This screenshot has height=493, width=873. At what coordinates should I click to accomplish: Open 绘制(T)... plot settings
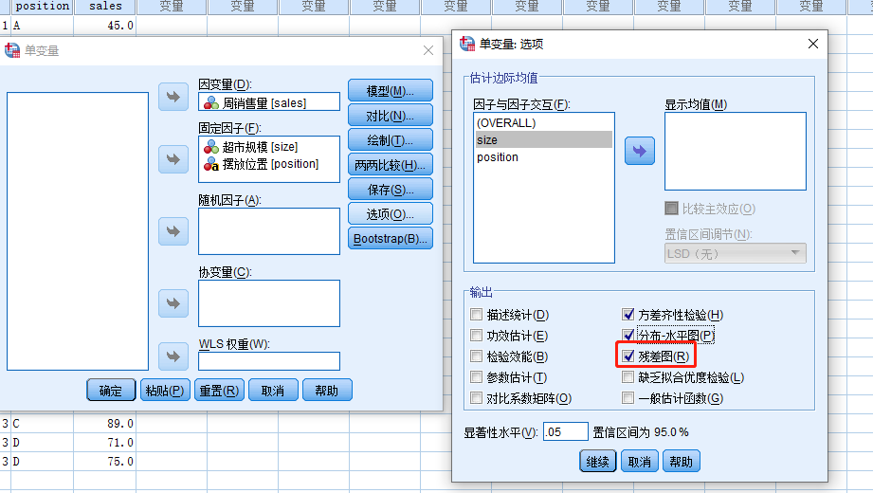391,139
